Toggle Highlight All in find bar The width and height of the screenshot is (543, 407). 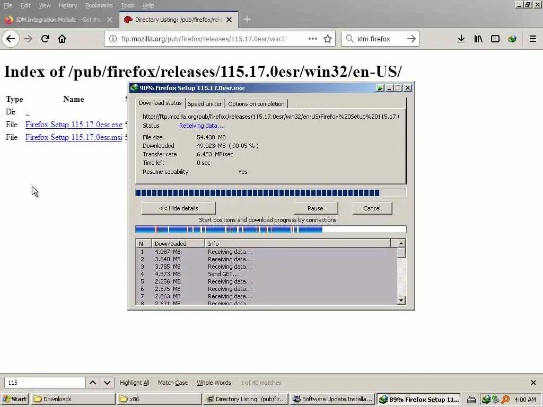134,383
